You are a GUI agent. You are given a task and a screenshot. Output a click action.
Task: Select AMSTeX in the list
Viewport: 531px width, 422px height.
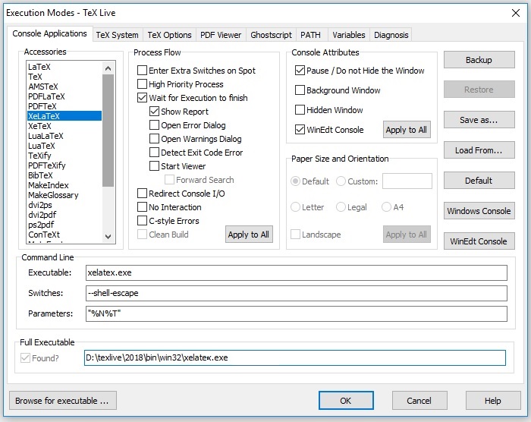pyautogui.click(x=64, y=87)
